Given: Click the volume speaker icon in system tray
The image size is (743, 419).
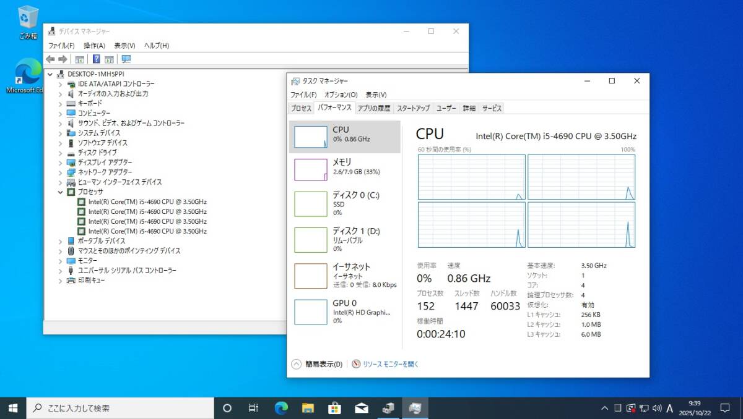Looking at the screenshot, I should pyautogui.click(x=657, y=408).
